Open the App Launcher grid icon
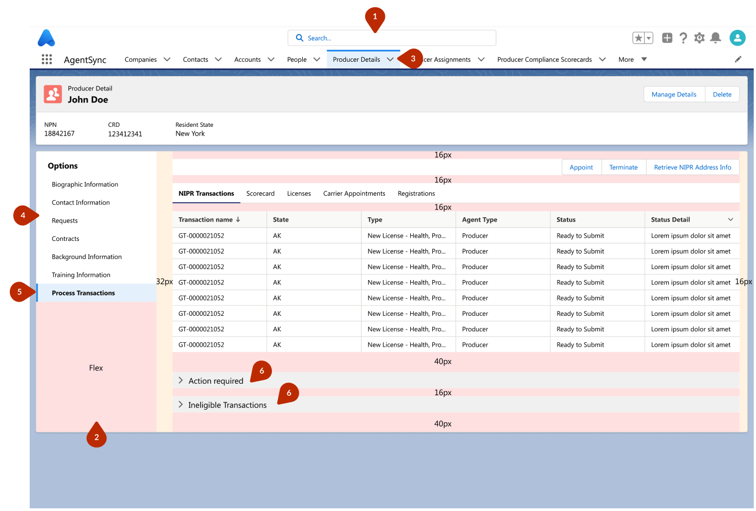 [47, 60]
